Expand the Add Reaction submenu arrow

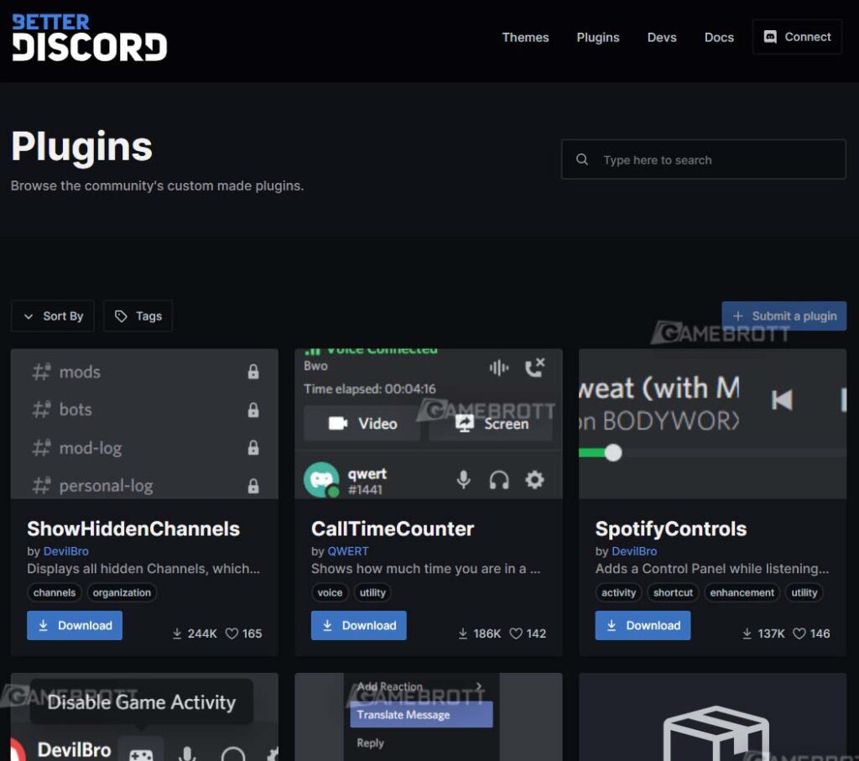478,686
